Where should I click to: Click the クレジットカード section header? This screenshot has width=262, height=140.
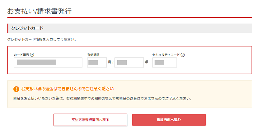[x=27, y=28]
